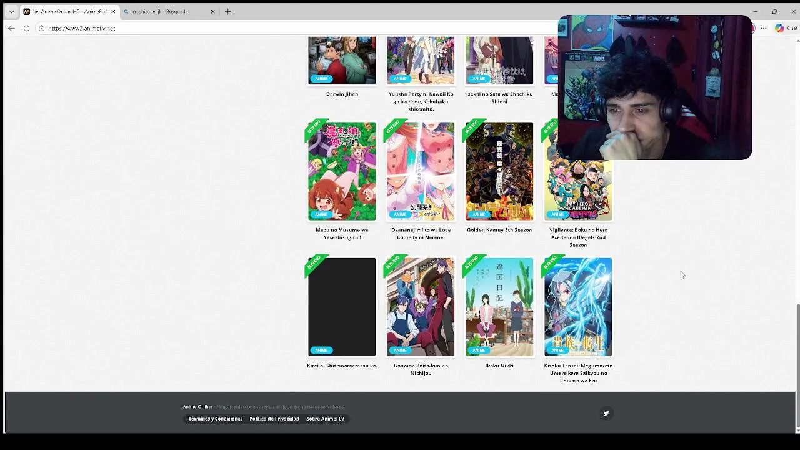Click the ANIME badge on Ikoku Nikki poster

[x=479, y=350]
